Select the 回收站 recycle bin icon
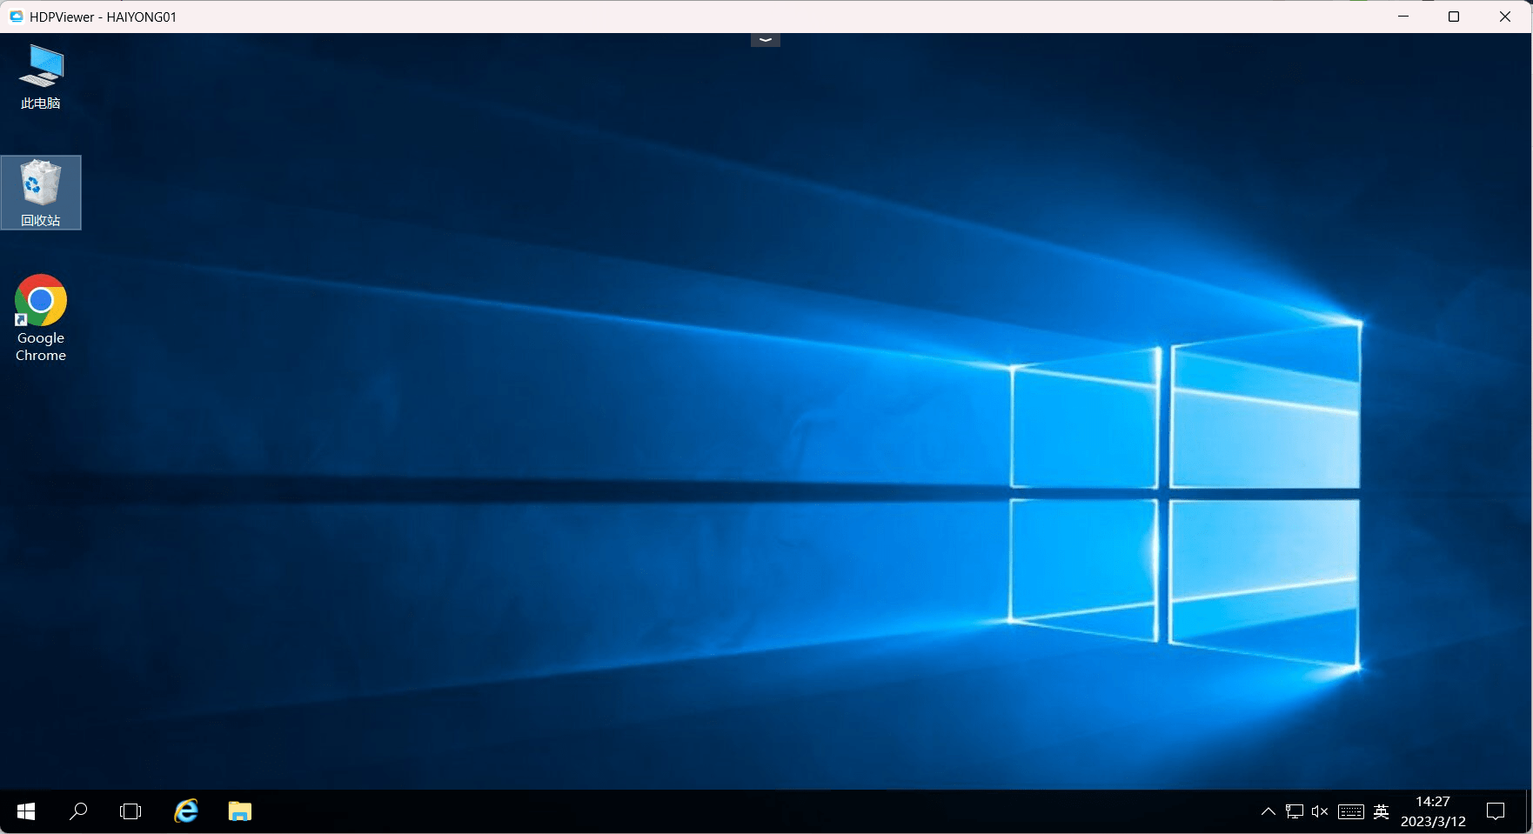 41,193
